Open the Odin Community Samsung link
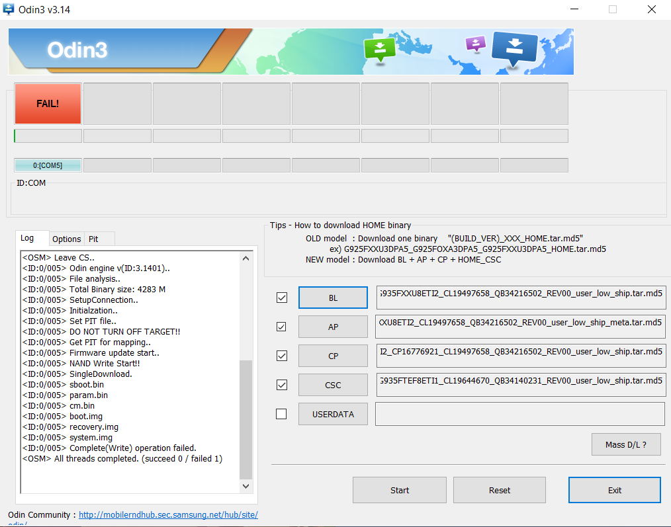This screenshot has height=527, width=671. pos(168,515)
